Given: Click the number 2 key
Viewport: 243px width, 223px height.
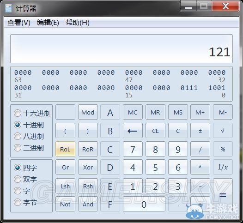Looking at the screenshot, I should click(x=155, y=186).
